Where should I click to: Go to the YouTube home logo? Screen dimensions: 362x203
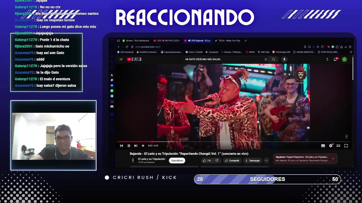pos(134,59)
